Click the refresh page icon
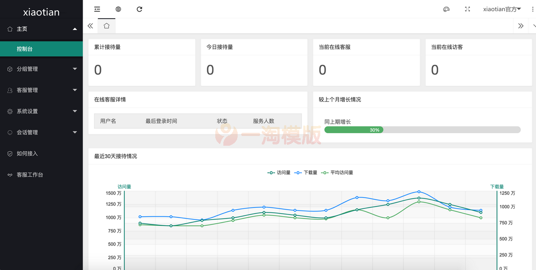Viewport: 536px width, 270px height. pyautogui.click(x=139, y=9)
